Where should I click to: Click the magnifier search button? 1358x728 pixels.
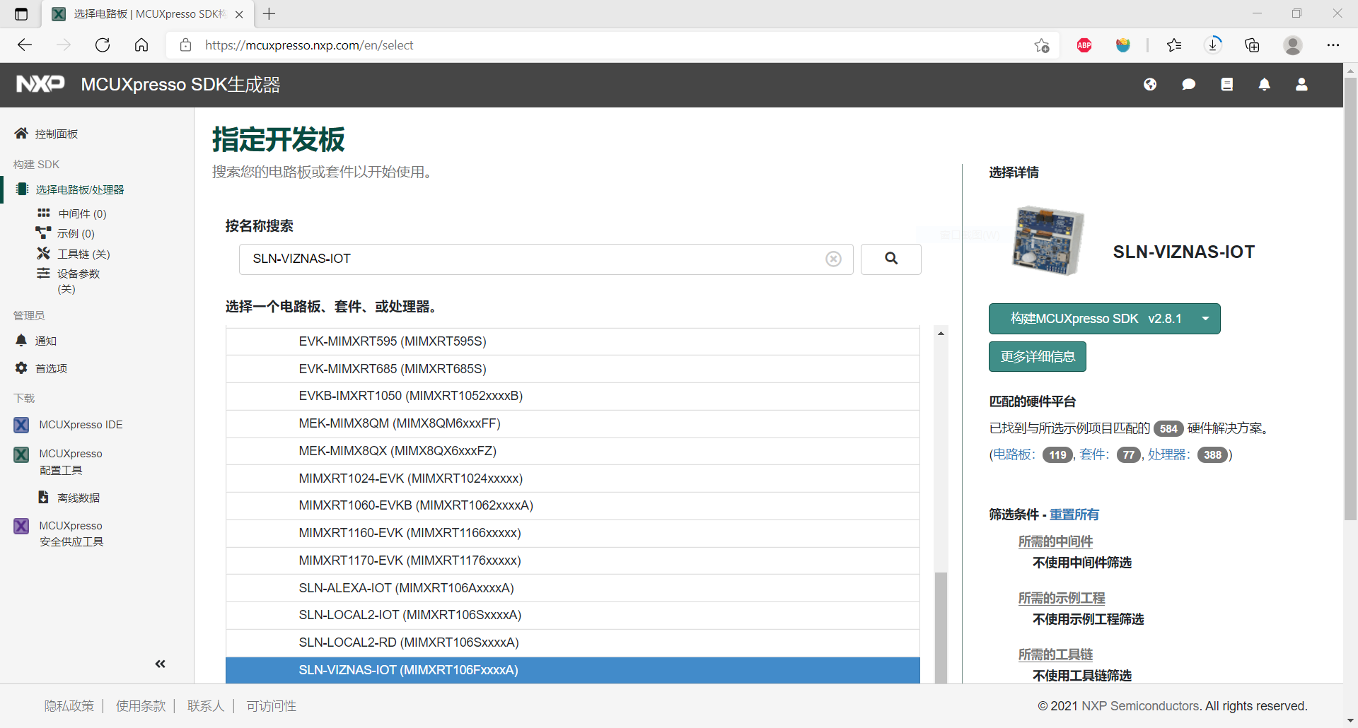click(x=891, y=259)
